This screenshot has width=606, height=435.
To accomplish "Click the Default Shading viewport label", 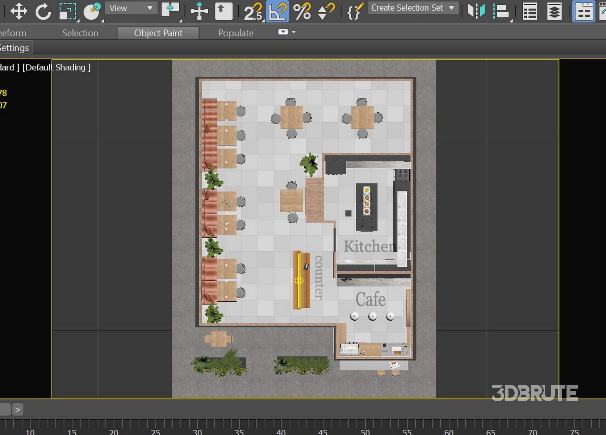I will click(57, 67).
